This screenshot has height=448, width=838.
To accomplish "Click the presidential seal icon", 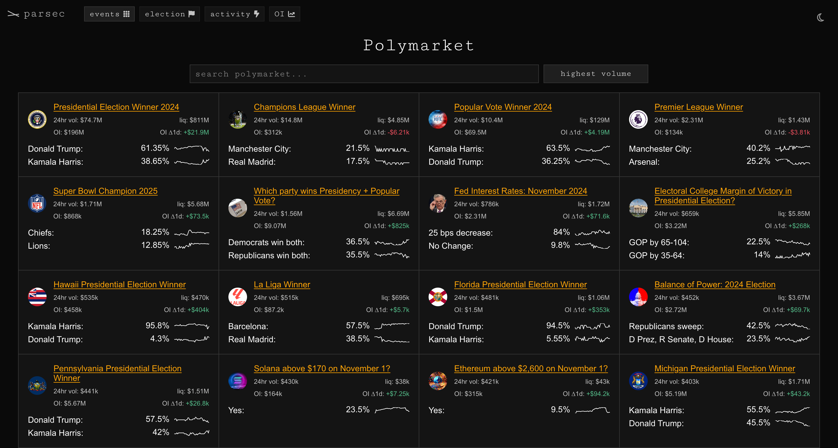I will coord(37,119).
